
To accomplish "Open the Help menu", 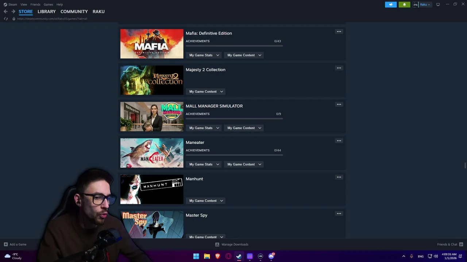I will 59,4.
